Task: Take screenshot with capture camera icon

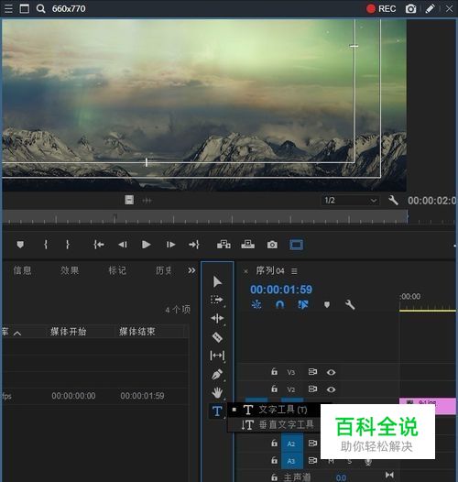Action: click(x=410, y=8)
